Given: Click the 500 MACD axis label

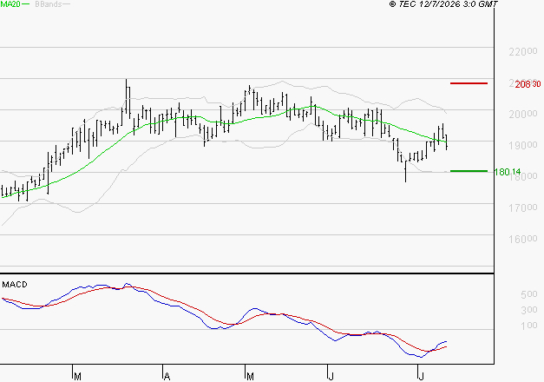Looking at the screenshot, I should [529, 294].
